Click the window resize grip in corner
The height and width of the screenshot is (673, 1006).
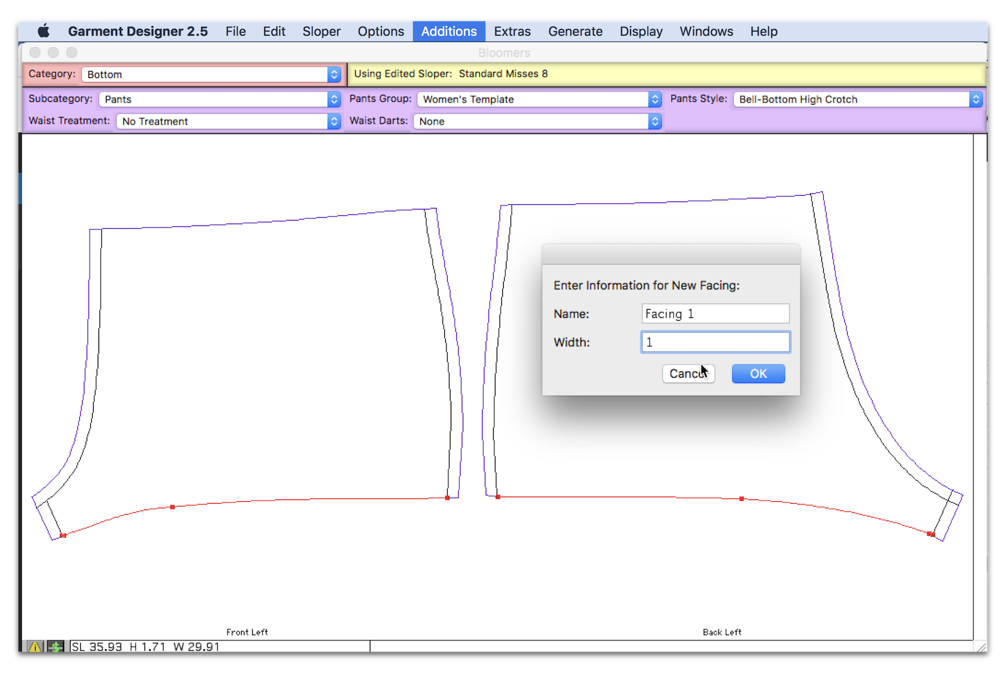point(981,646)
